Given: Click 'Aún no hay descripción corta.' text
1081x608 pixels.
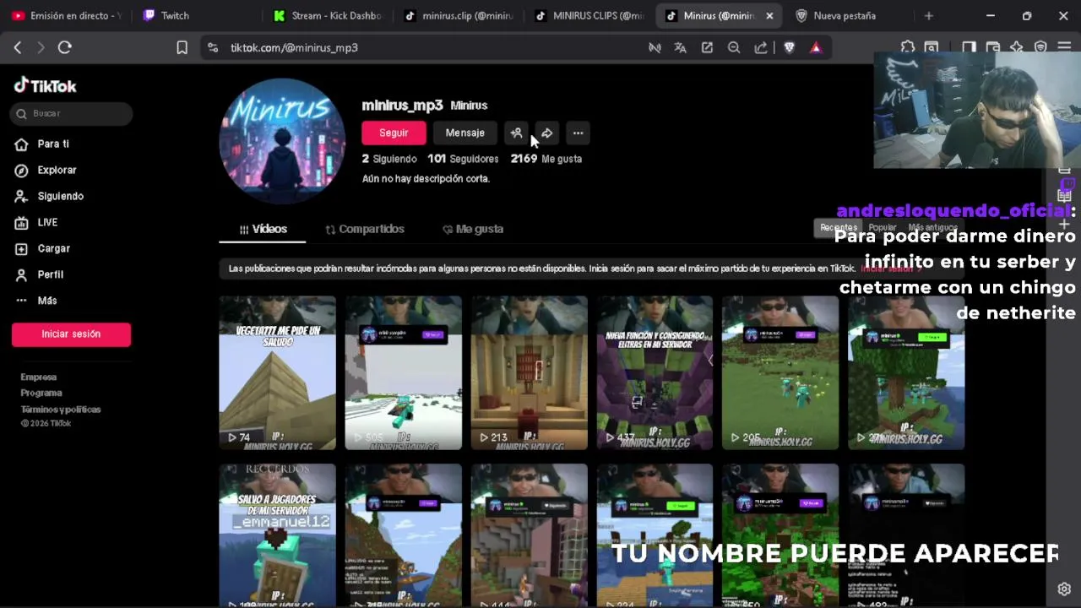Looking at the screenshot, I should pos(426,179).
